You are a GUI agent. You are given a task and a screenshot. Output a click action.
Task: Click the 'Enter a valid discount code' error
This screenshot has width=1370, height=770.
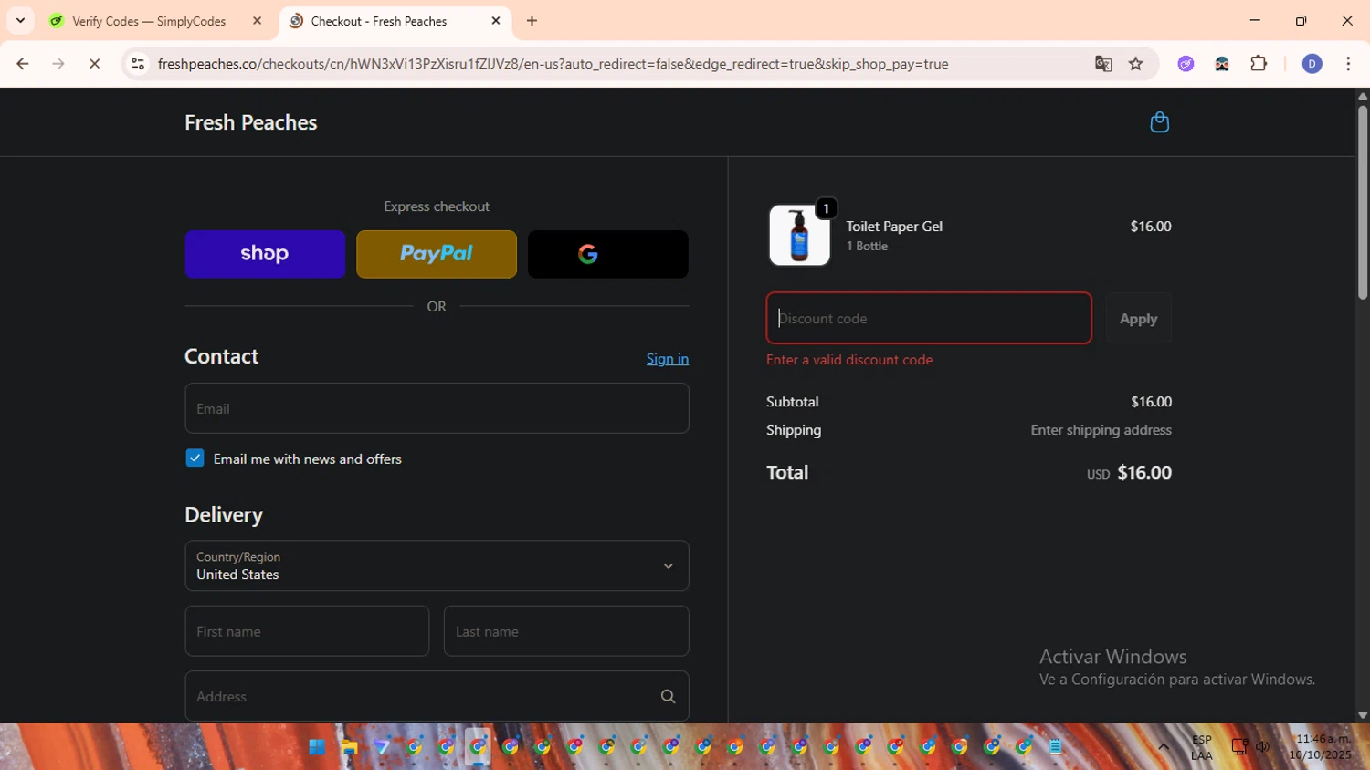click(x=849, y=360)
